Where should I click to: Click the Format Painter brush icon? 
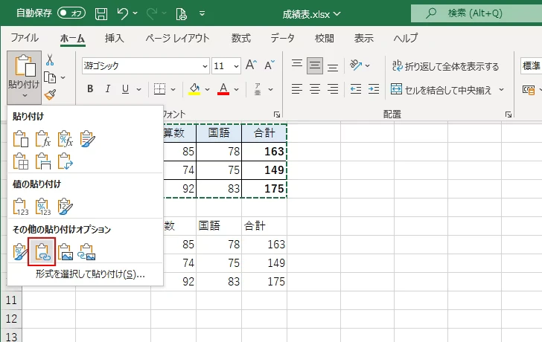[50, 94]
